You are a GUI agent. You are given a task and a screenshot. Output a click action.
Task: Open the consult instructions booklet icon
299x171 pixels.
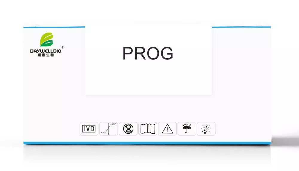(148, 129)
